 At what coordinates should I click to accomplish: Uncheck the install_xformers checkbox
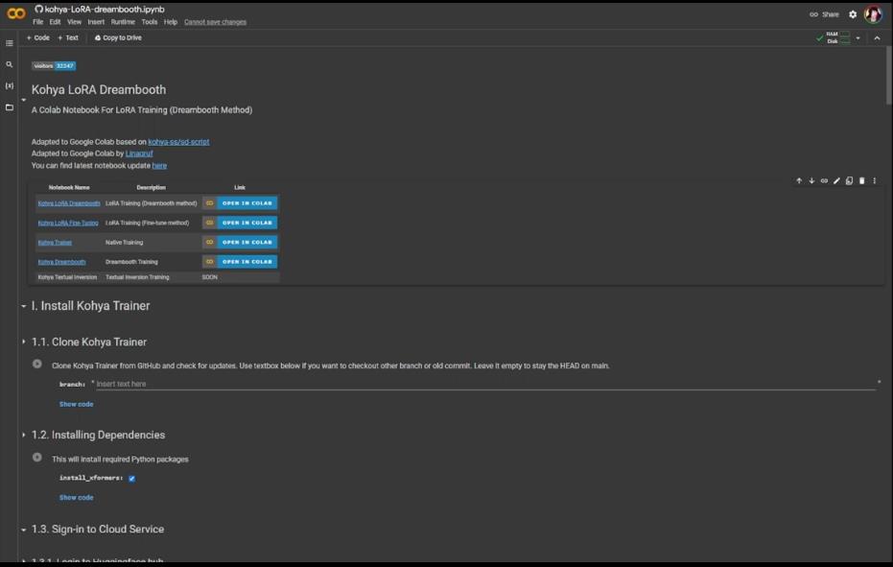pyautogui.click(x=131, y=478)
